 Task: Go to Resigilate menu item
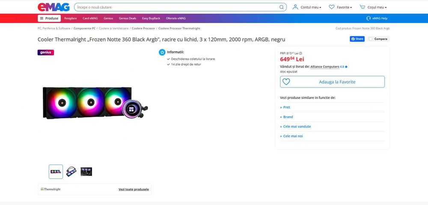(x=71, y=18)
